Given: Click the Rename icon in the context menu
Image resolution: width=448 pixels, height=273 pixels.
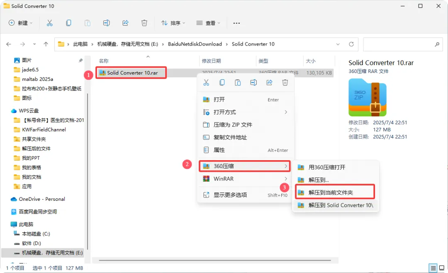Looking at the screenshot, I should (253, 83).
